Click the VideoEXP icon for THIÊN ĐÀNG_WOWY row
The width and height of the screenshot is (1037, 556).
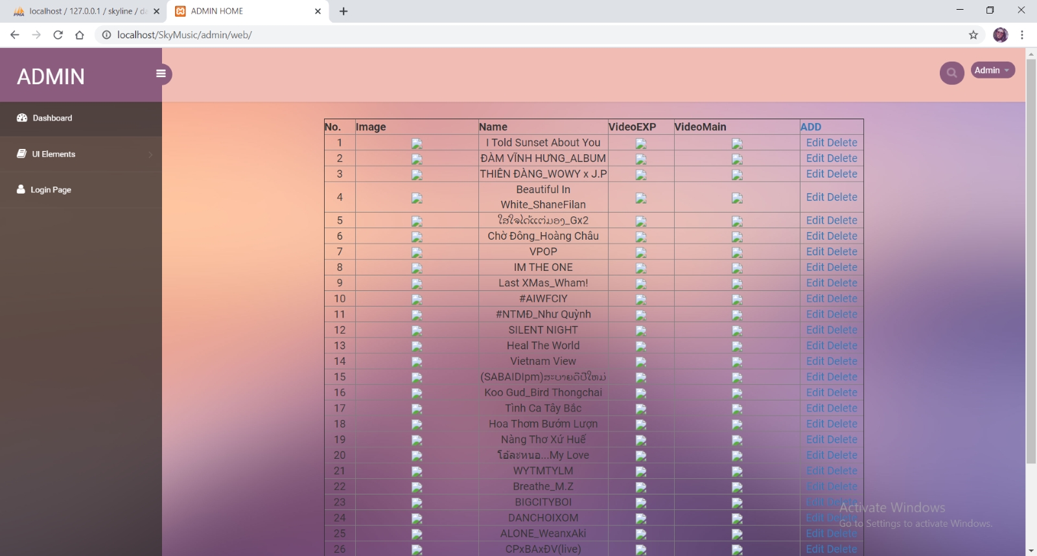click(641, 175)
